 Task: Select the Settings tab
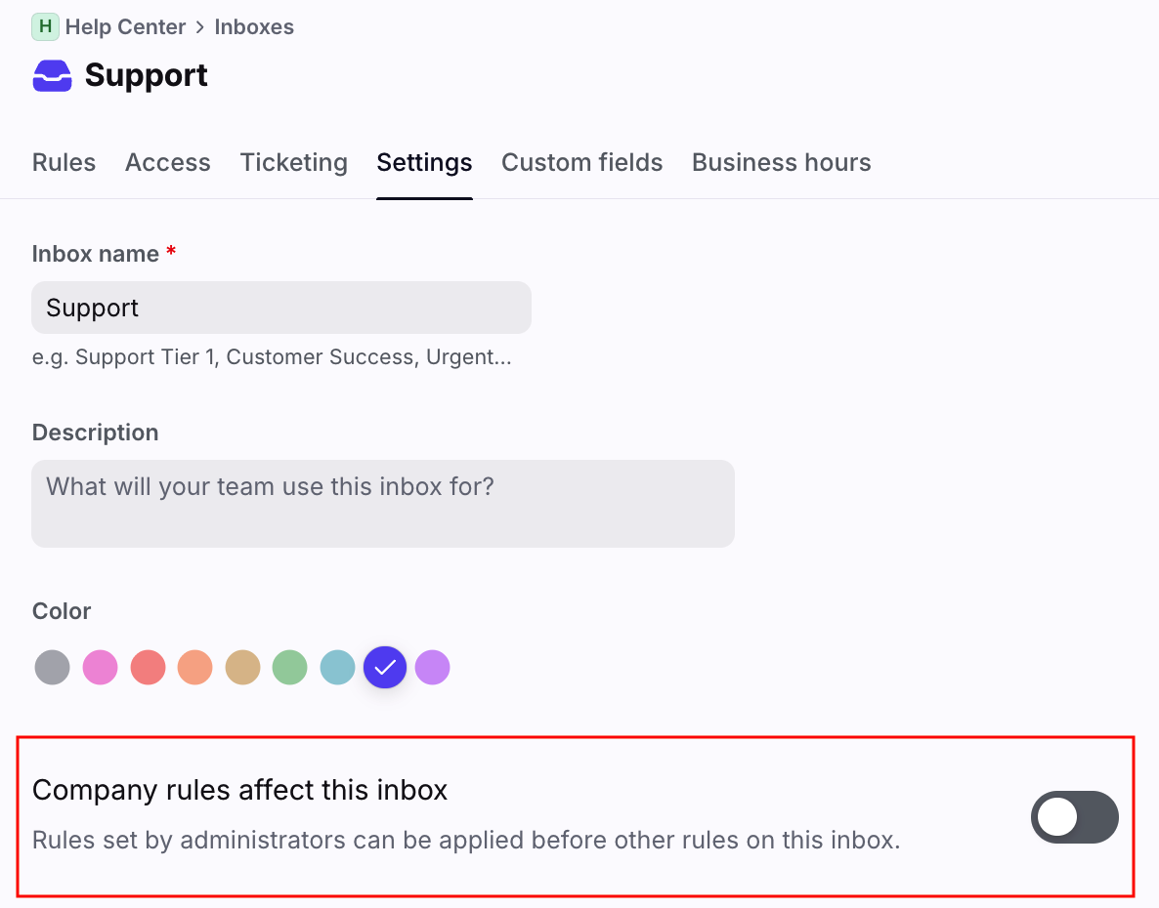(424, 162)
